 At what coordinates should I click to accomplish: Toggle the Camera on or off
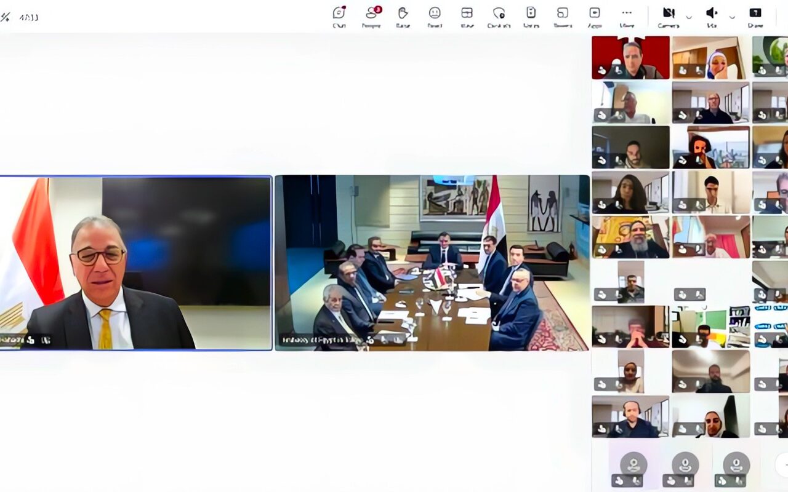669,16
